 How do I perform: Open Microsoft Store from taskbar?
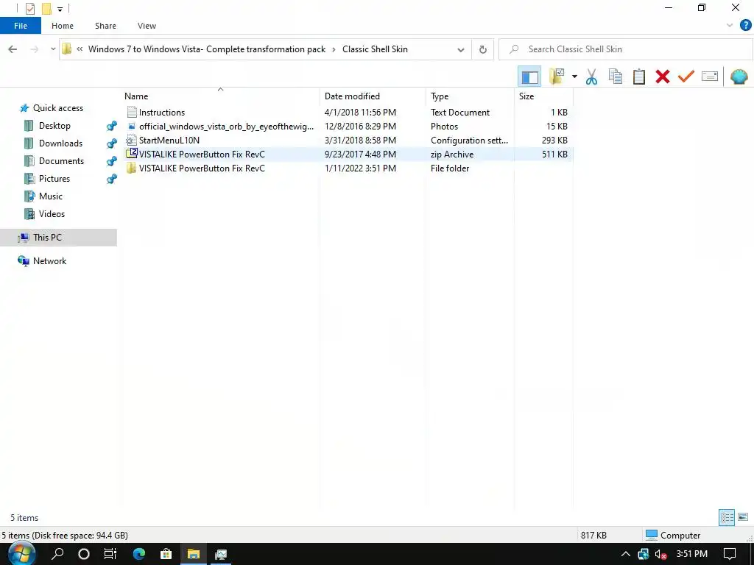(x=166, y=554)
